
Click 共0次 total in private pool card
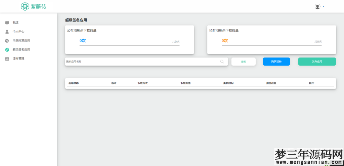[318, 42]
